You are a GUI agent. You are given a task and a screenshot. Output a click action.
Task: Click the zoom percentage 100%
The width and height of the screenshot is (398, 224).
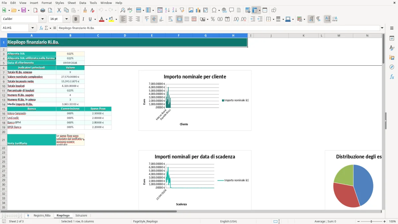coord(392,221)
